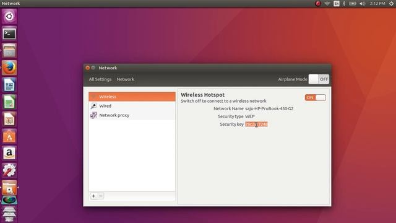Turn off the Wireless Hotspot switch
This screenshot has width=396, height=223.
[x=315, y=98]
